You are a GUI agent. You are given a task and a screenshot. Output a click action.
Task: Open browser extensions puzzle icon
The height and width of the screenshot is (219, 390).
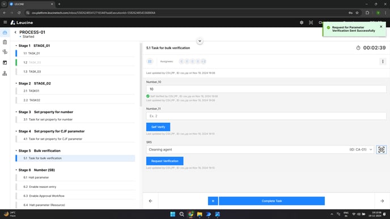click(367, 12)
